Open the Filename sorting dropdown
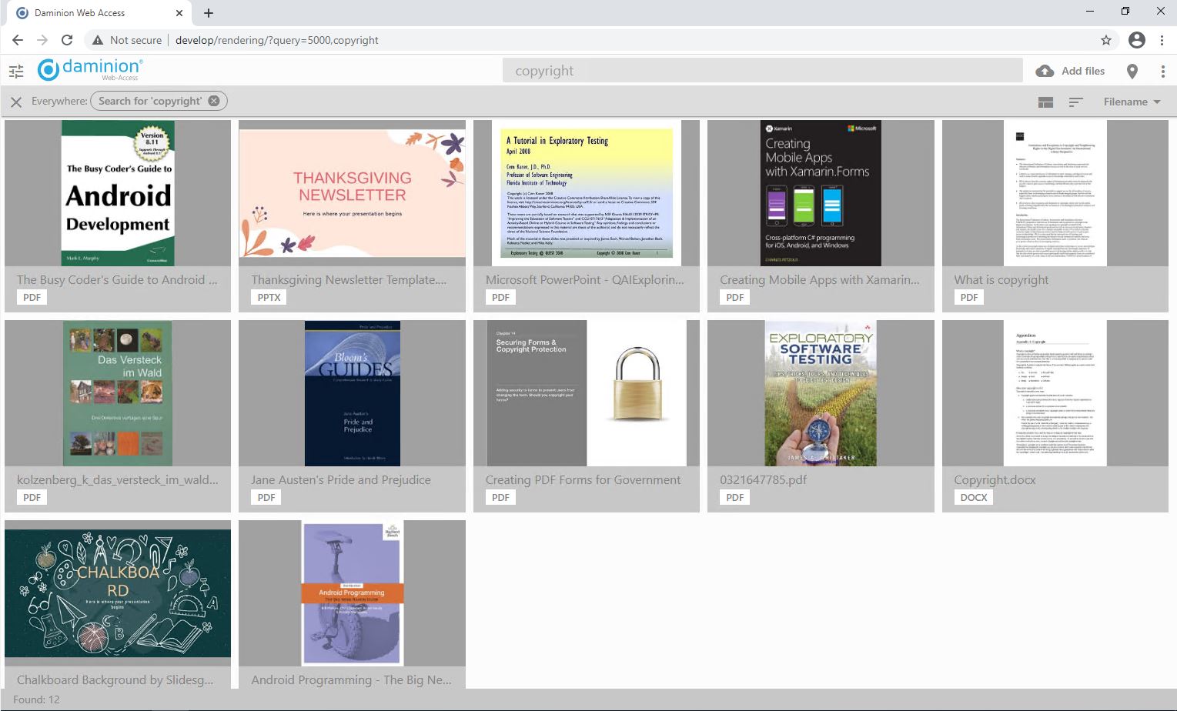The width and height of the screenshot is (1177, 711). (x=1132, y=101)
